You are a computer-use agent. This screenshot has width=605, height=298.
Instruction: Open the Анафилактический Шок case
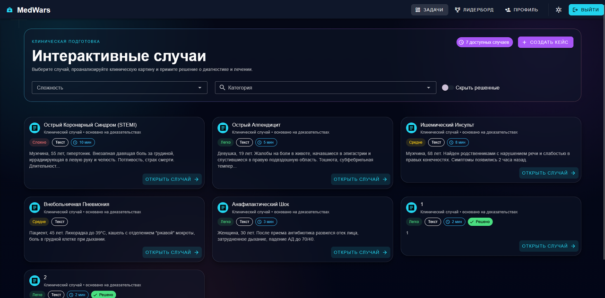click(361, 252)
